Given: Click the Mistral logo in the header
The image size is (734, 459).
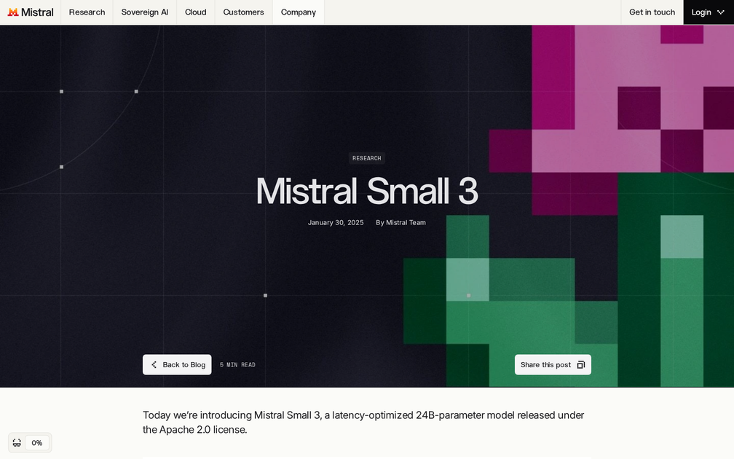Looking at the screenshot, I should [x=31, y=12].
